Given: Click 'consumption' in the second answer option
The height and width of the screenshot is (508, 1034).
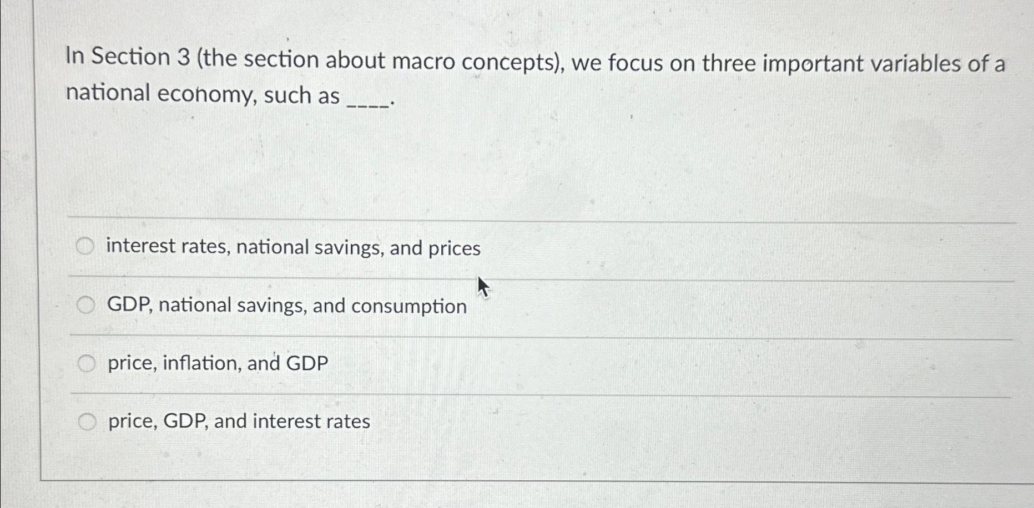Looking at the screenshot, I should pyautogui.click(x=408, y=306).
